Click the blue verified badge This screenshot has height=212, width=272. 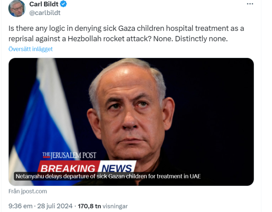tap(63, 4)
